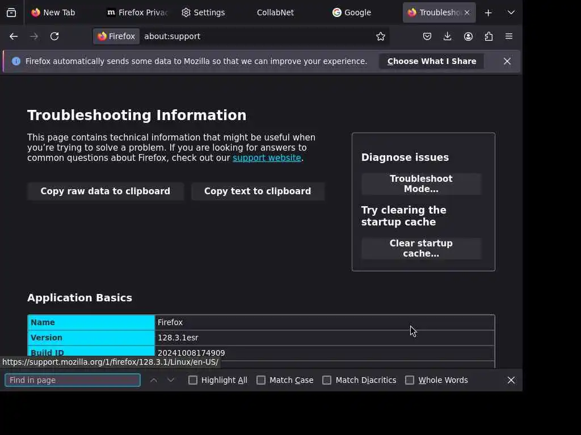The width and height of the screenshot is (581, 435).
Task: Enable the Highlight All checkbox
Action: 193,380
